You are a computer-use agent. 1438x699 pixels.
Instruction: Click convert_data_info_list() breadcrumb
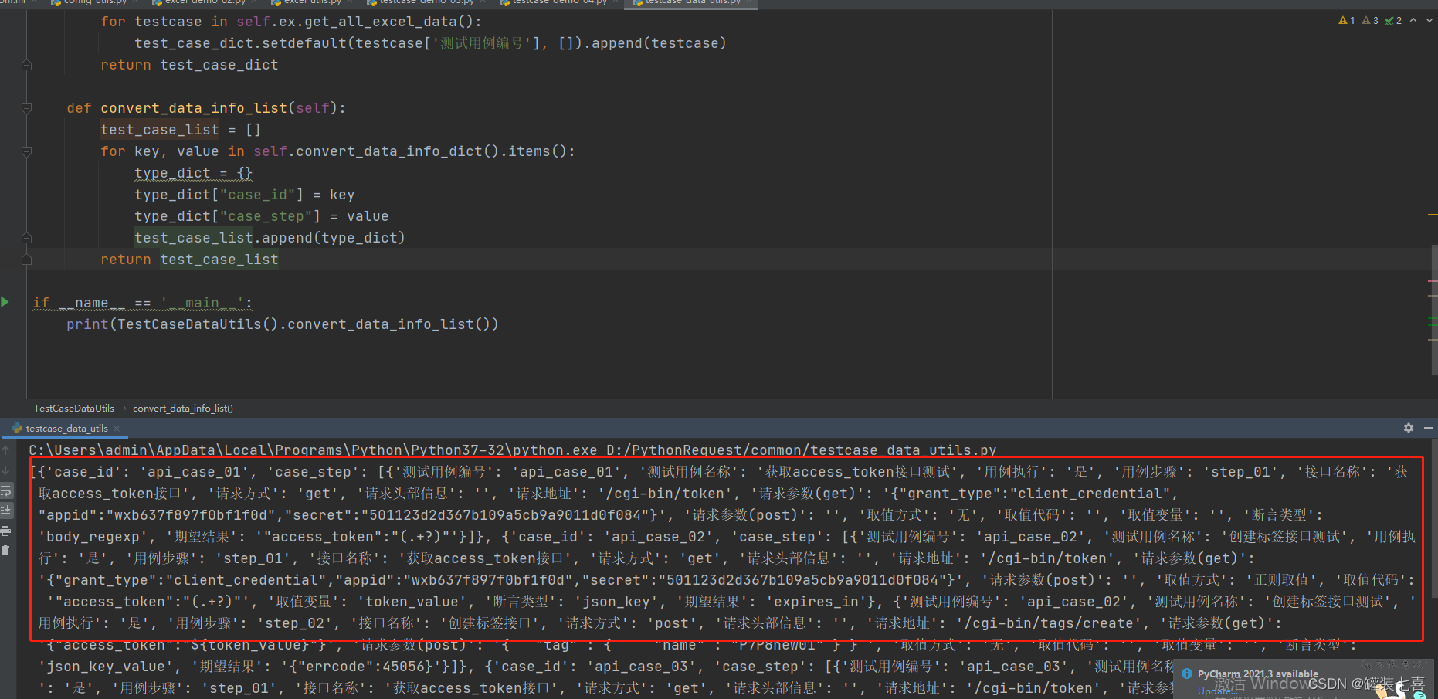click(x=183, y=408)
